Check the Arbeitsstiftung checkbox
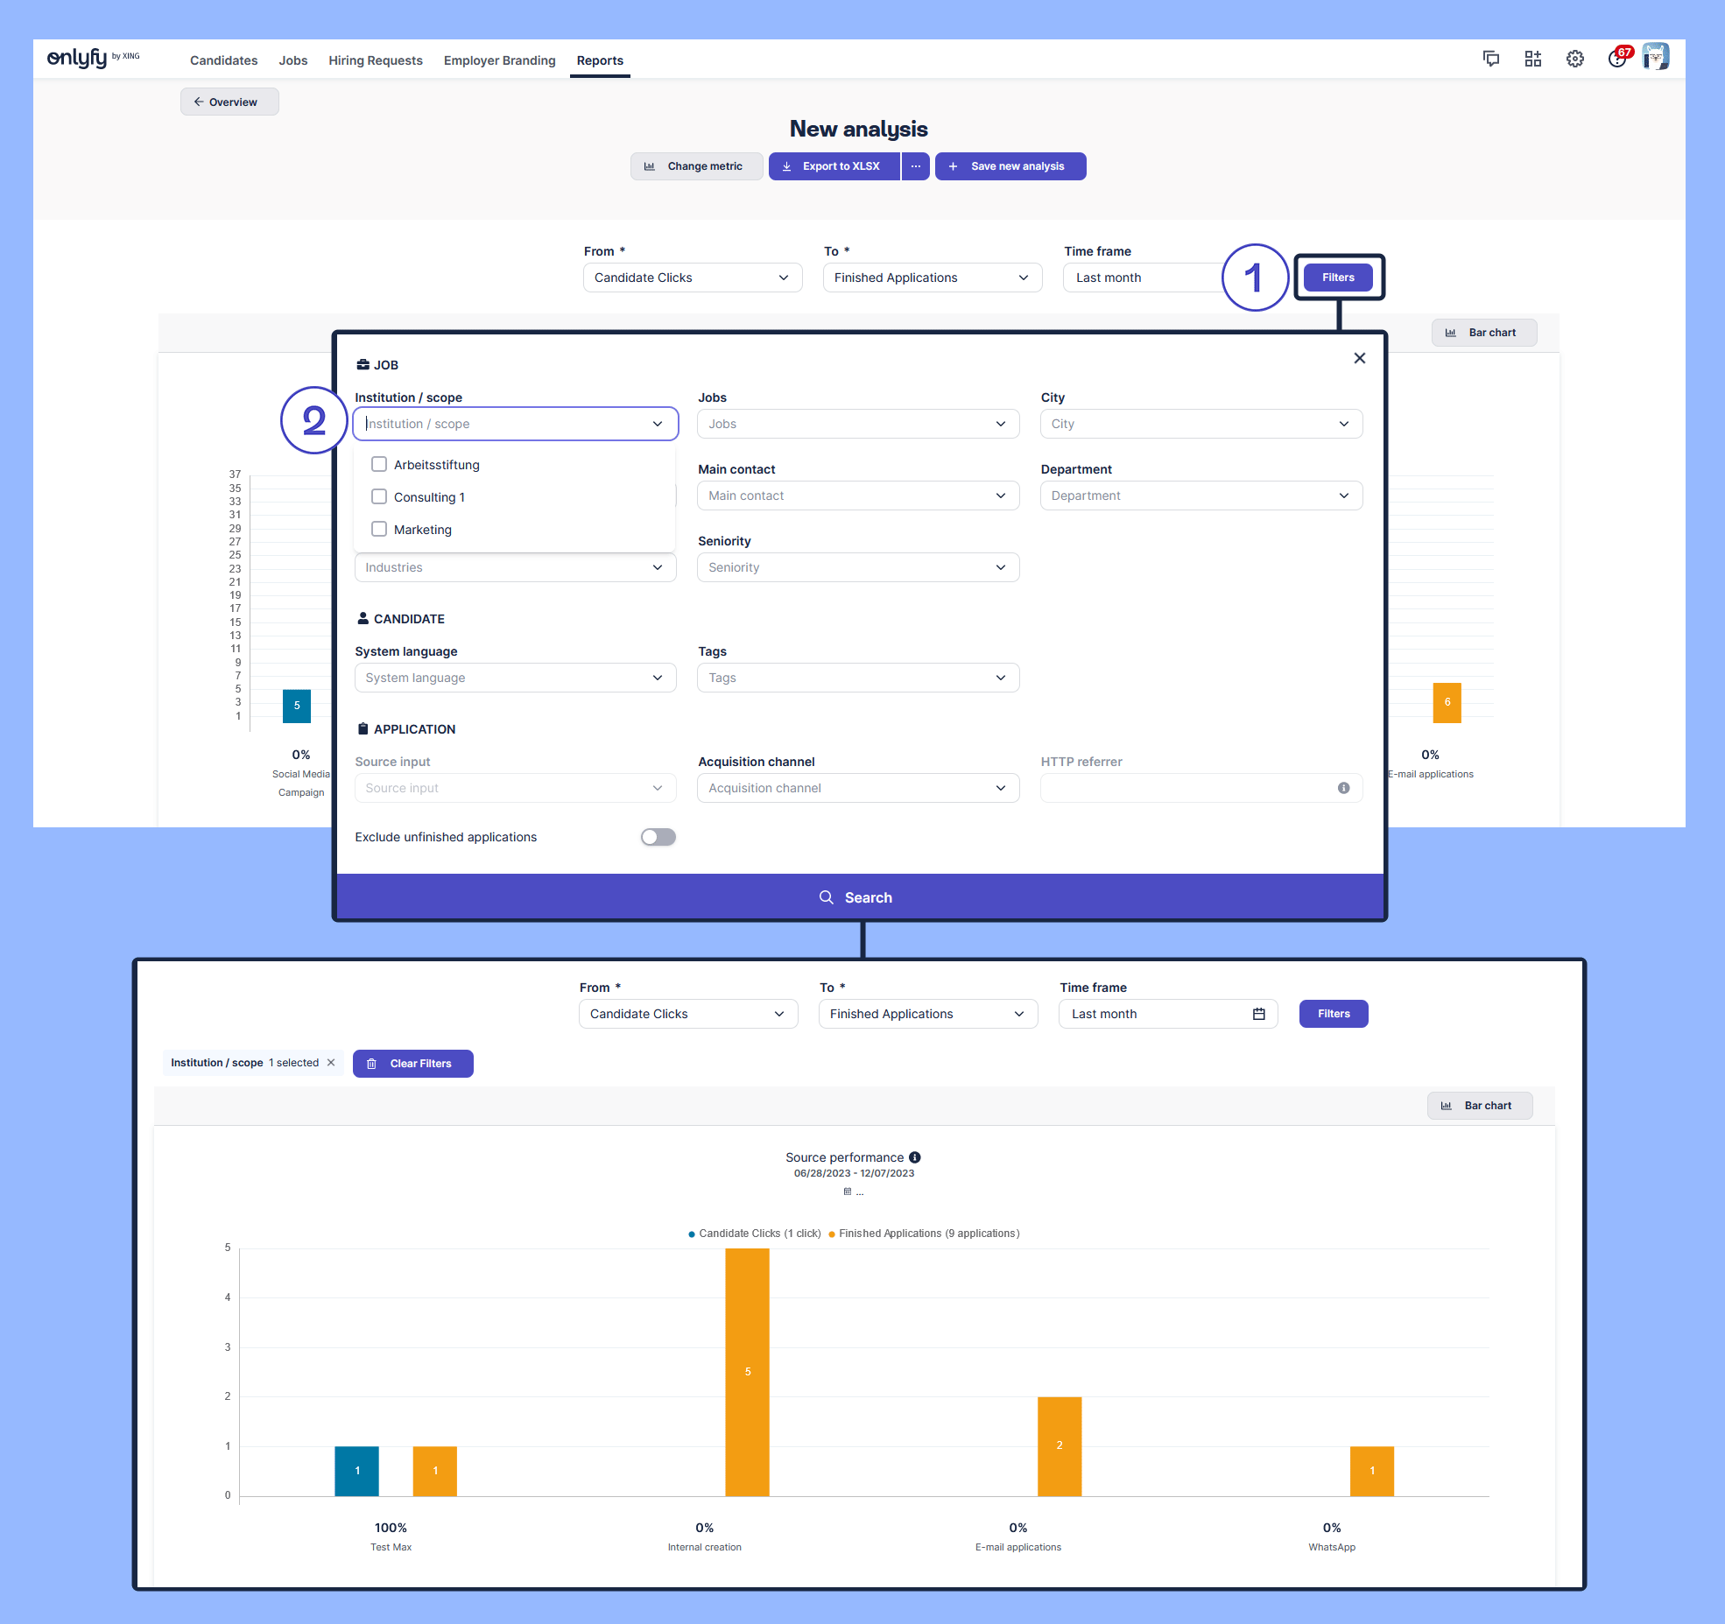Image resolution: width=1725 pixels, height=1624 pixels. click(x=379, y=464)
